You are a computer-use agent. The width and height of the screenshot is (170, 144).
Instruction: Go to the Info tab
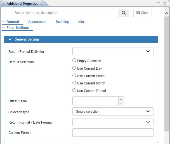(81, 22)
